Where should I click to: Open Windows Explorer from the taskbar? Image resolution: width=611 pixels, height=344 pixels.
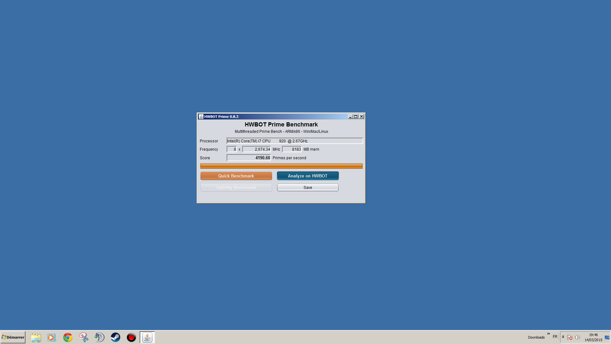click(36, 337)
